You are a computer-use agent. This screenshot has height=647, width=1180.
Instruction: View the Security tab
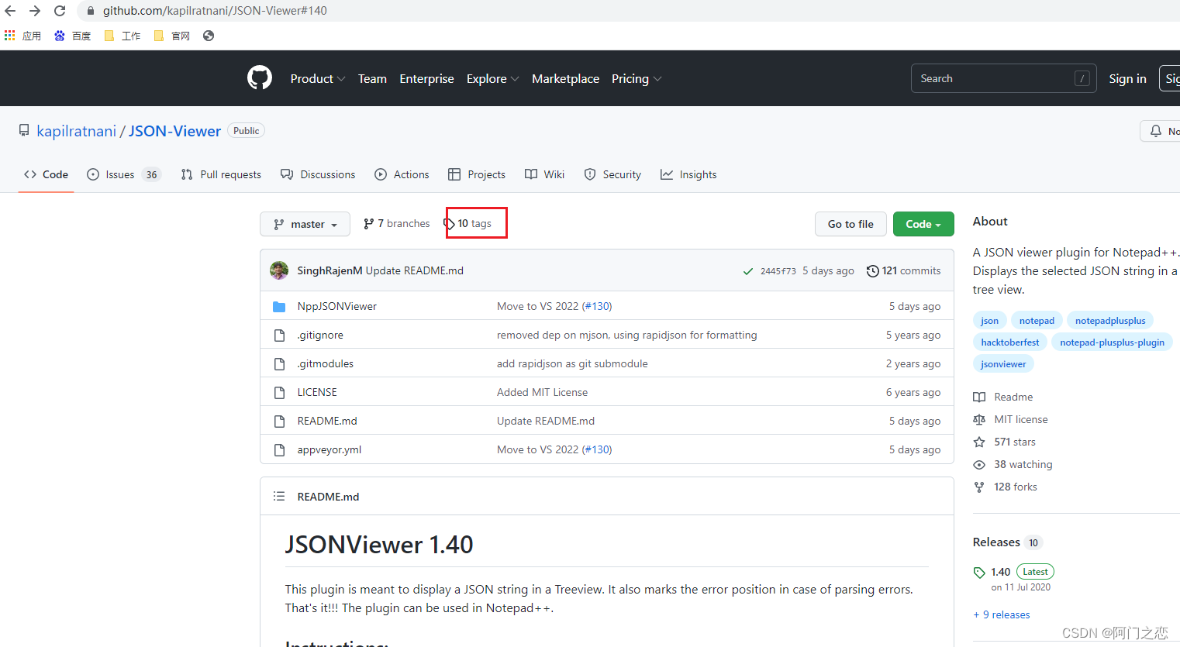[612, 174]
